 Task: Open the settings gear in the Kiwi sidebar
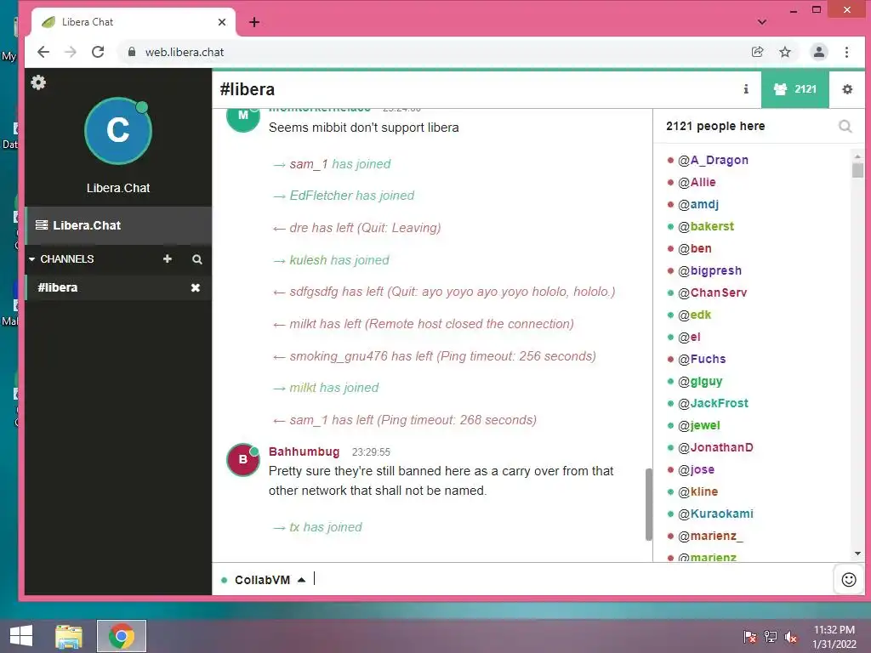tap(38, 82)
